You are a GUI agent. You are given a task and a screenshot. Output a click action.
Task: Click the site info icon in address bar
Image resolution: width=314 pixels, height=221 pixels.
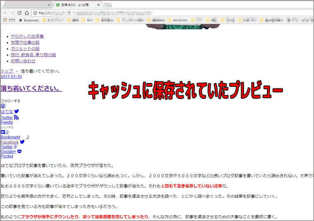[35, 13]
